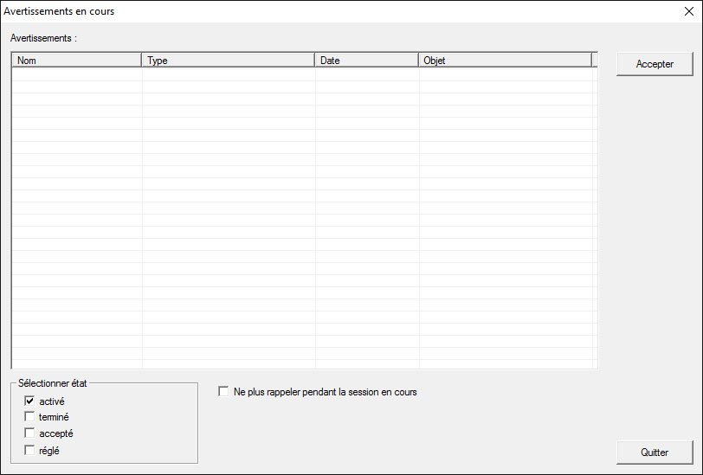Click the Accepter button
Viewport: 703px width, 475px height.
click(655, 64)
